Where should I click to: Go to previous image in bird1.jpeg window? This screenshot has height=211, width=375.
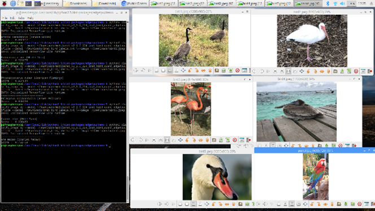(x=136, y=70)
